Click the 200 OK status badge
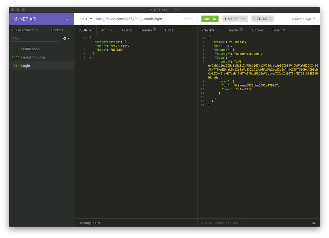 (210, 19)
